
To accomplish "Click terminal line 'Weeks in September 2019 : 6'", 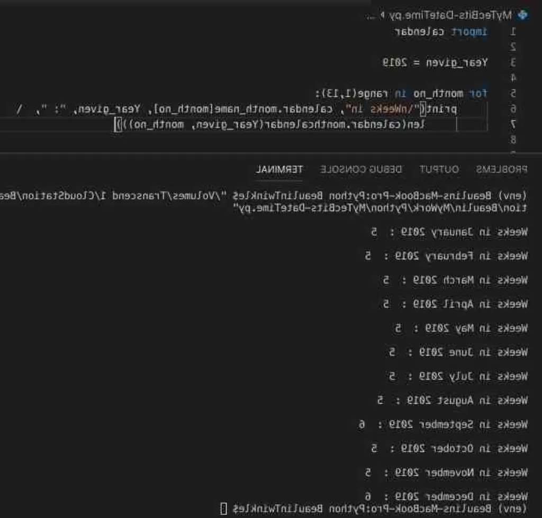I will (443, 424).
